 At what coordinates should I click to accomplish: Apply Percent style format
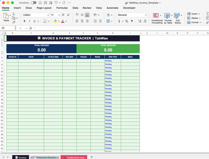[127, 21]
